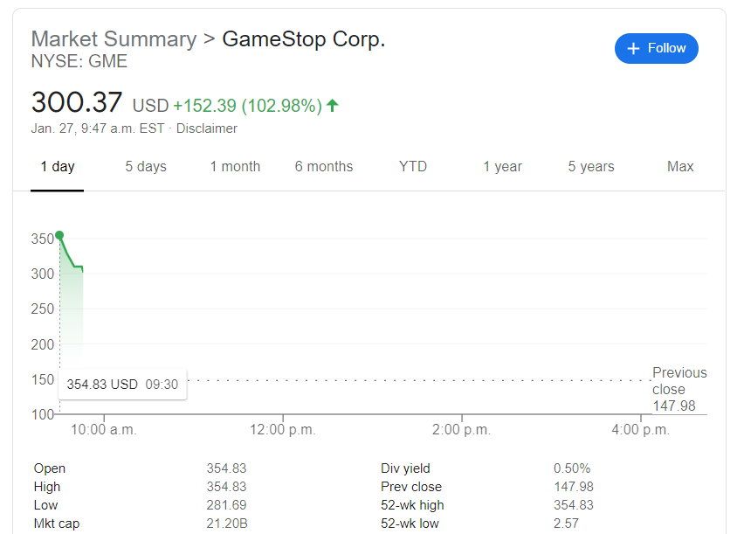Click the 300.37 price figure
The height and width of the screenshot is (534, 744).
coord(76,102)
